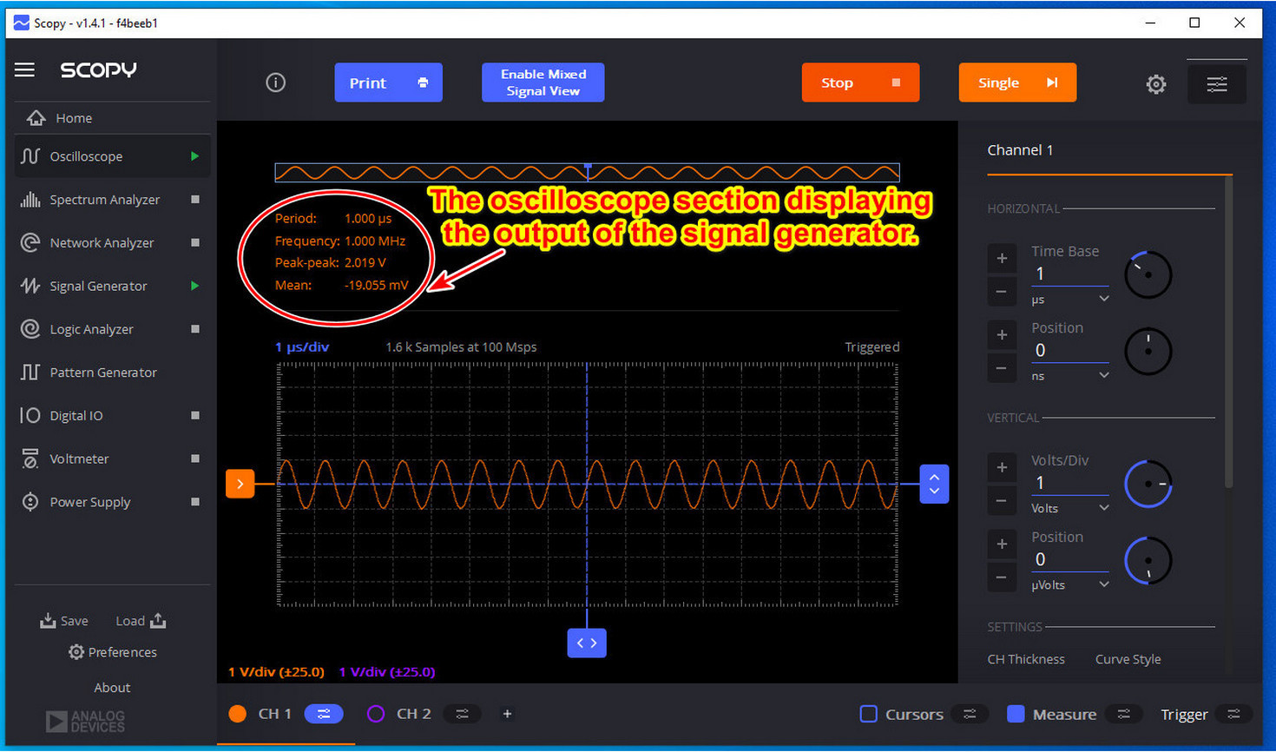Start the Logic Analyzer run toggle
The width and height of the screenshot is (1276, 752).
194,329
